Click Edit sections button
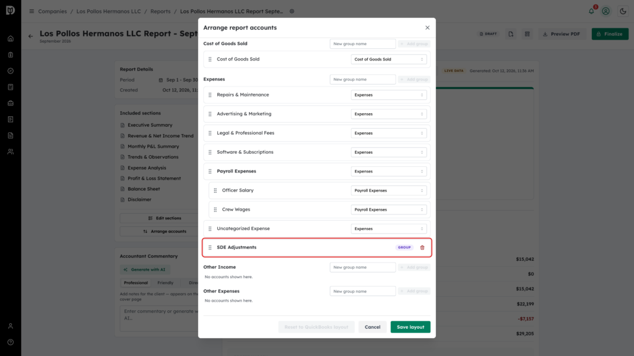 coord(165,218)
